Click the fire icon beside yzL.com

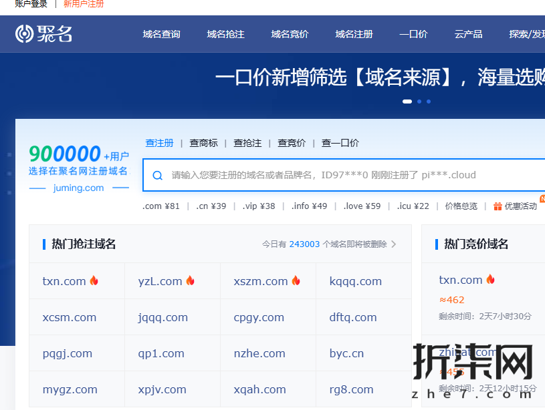coord(190,281)
